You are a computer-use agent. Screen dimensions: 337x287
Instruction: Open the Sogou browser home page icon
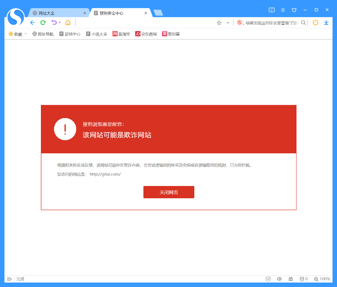tap(68, 22)
